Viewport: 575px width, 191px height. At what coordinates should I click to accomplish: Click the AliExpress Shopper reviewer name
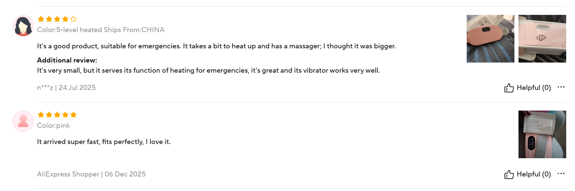[68, 174]
